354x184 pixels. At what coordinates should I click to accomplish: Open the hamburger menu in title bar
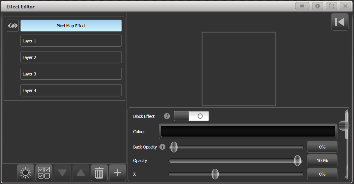coord(302,6)
